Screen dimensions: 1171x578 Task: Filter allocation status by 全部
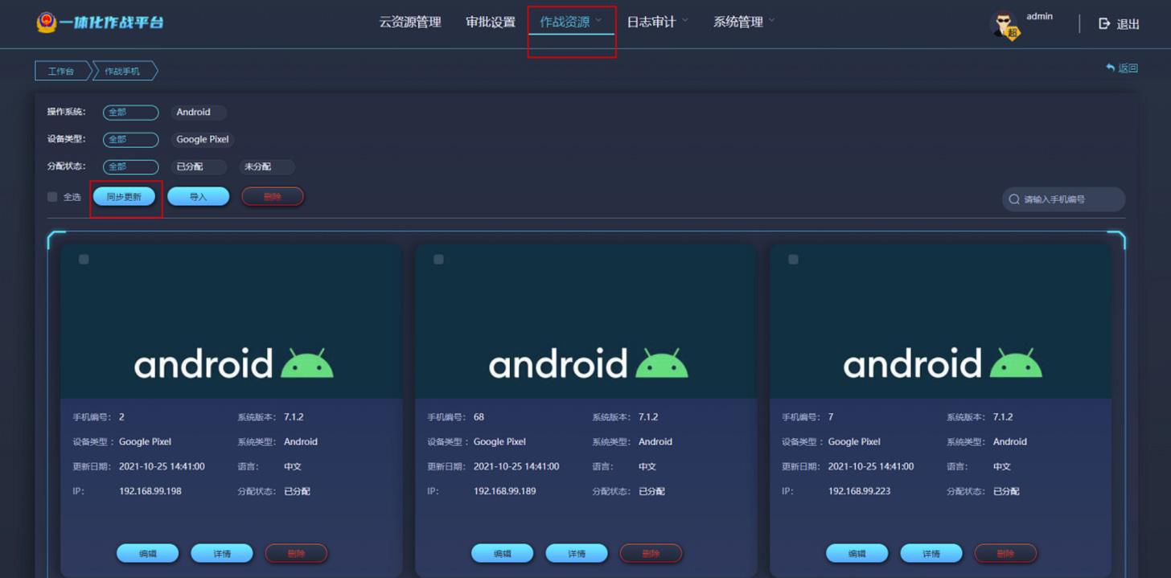click(x=130, y=167)
